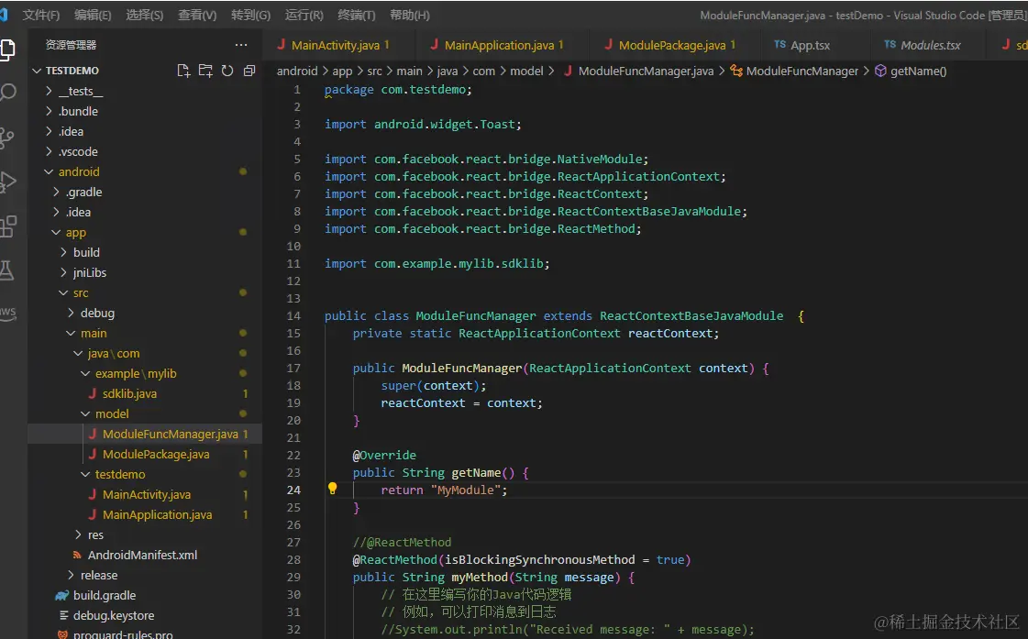Open AndroidManifest.xml from the file tree
Screen dimensions: 1028x639
(144, 555)
